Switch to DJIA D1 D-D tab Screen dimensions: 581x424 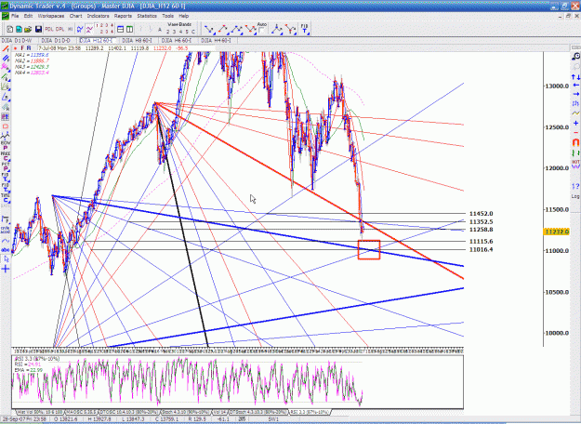56,40
